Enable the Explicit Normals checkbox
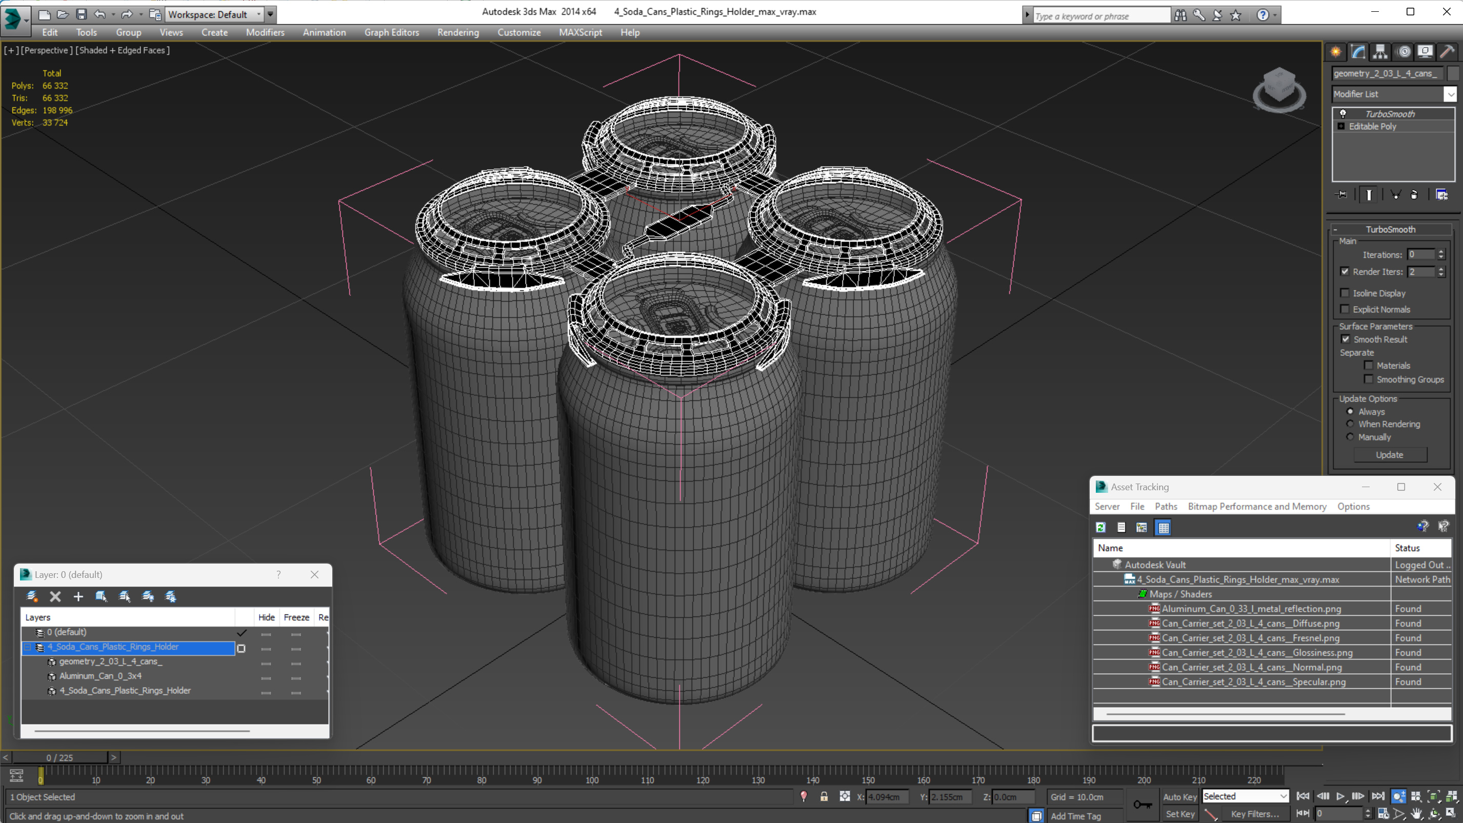1463x823 pixels. (1345, 309)
